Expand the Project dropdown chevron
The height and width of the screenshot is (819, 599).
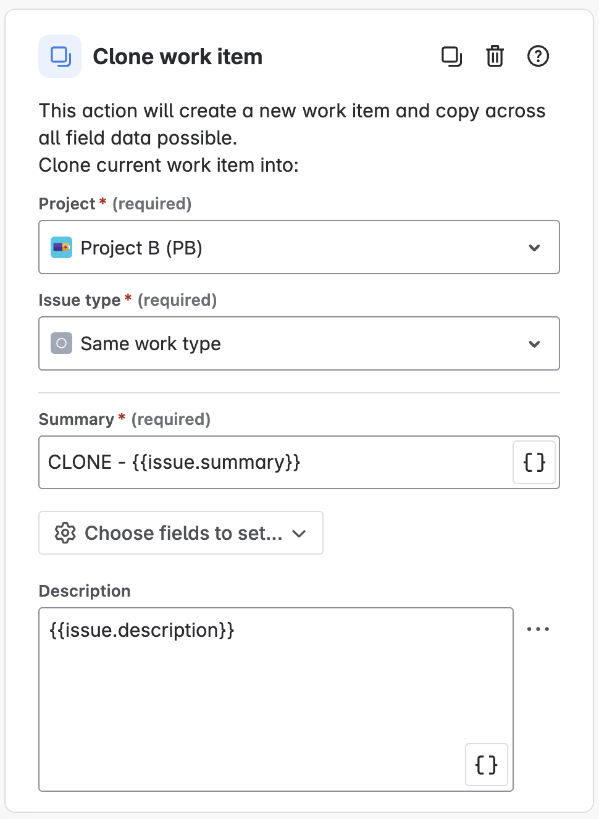[535, 248]
